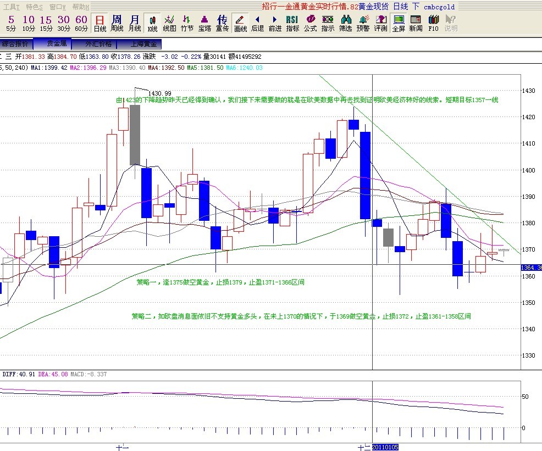Toggle the K线 candlestick chart style
Screen dimensions: 542x451
(152, 24)
